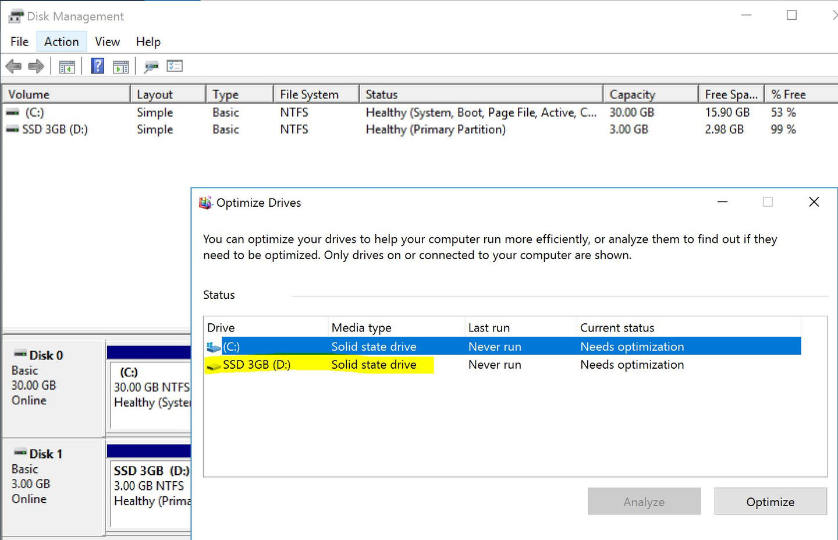Sort volumes by the Layout column header

point(168,94)
